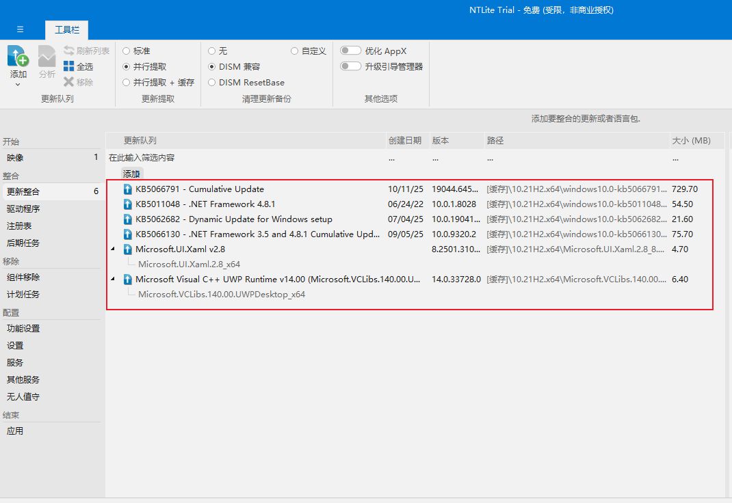This screenshot has height=503, width=732.
Task: Choose the 标准 extraction radio button
Action: [126, 51]
